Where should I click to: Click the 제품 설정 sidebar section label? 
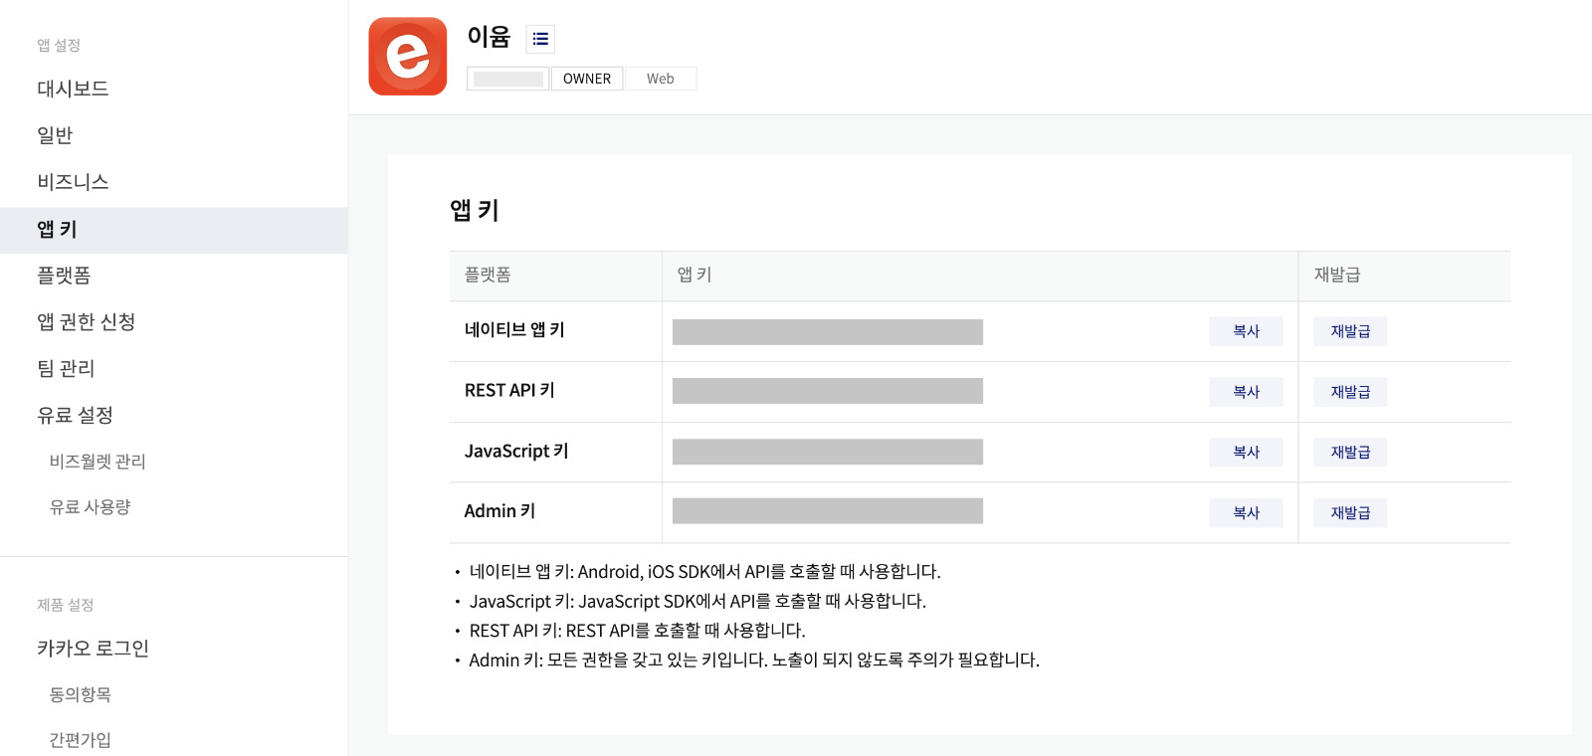pos(65,605)
